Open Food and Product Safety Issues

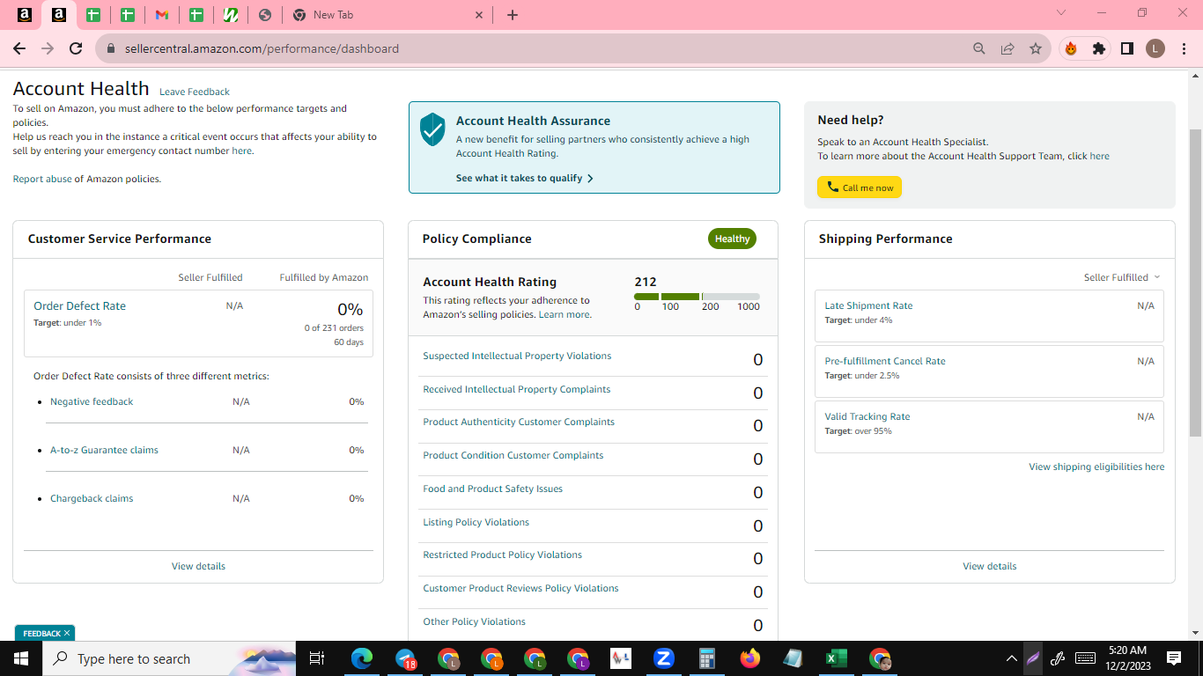[493, 489]
